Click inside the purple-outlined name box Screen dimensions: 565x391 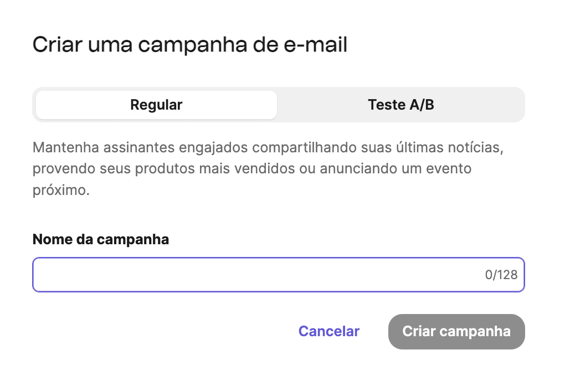click(x=279, y=275)
